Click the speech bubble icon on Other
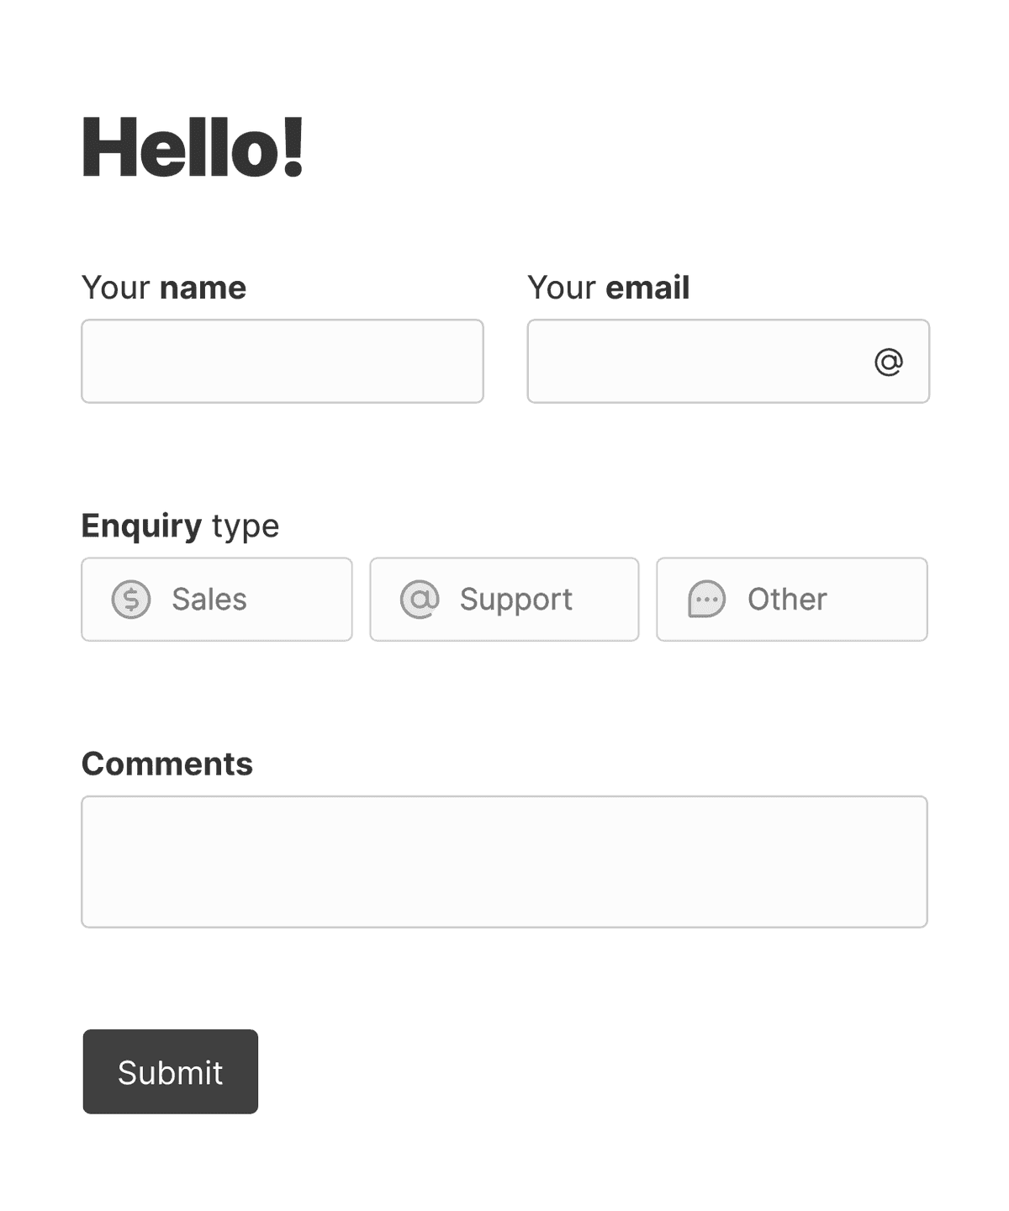This screenshot has height=1211, width=1009. pyautogui.click(x=705, y=600)
